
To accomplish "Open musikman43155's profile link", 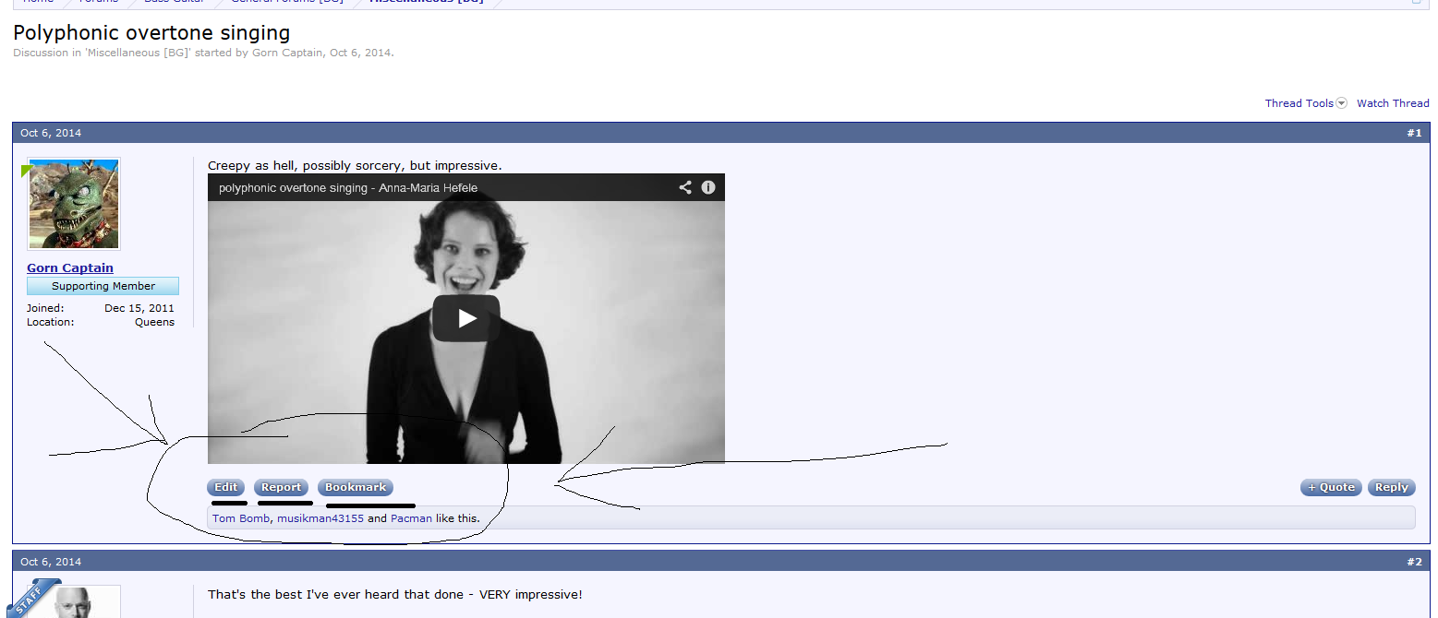I will 320,518.
